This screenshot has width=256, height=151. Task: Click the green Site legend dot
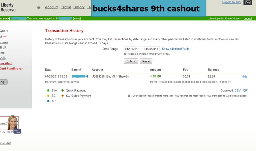pos(48,90)
